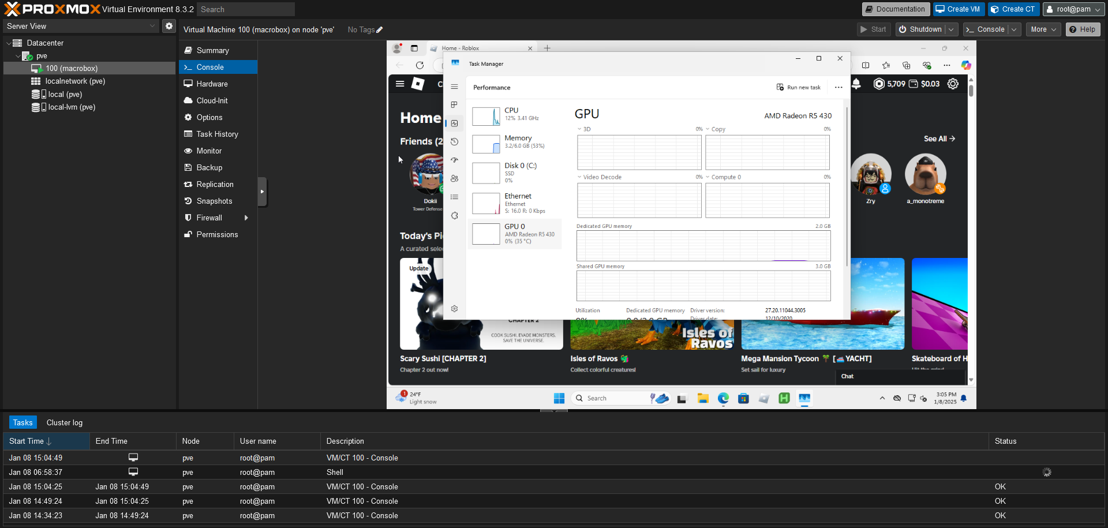Open Task Manager settings via bottom gear icon
The height and width of the screenshot is (528, 1108).
pyautogui.click(x=455, y=309)
